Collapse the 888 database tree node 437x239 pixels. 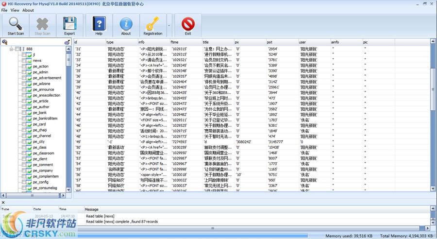tap(12, 49)
